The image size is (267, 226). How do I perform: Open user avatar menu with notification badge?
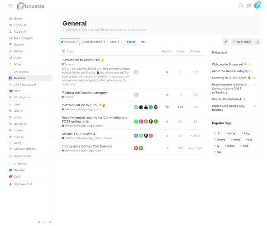click(x=257, y=5)
